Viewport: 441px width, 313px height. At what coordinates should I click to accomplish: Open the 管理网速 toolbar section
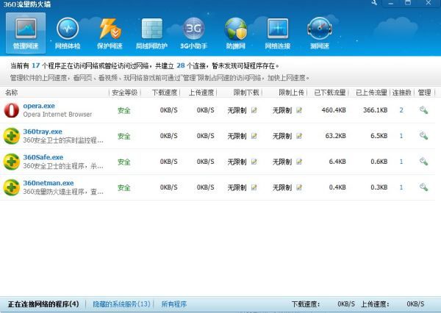[x=26, y=33]
